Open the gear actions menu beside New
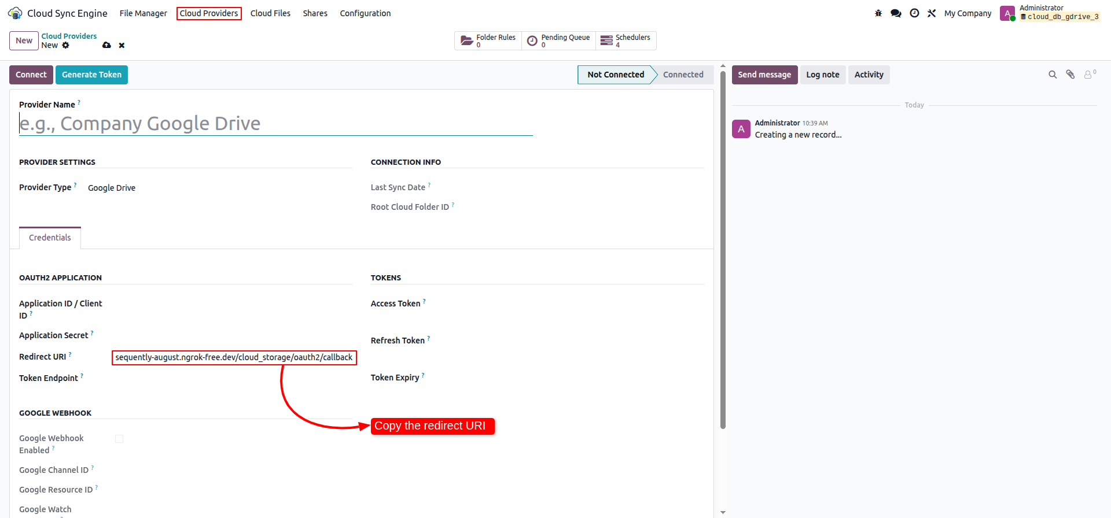Image resolution: width=1111 pixels, height=518 pixels. 66,45
